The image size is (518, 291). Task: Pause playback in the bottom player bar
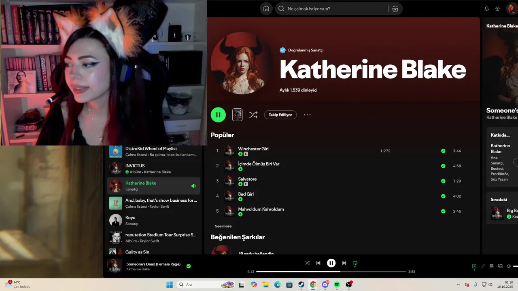tap(331, 263)
